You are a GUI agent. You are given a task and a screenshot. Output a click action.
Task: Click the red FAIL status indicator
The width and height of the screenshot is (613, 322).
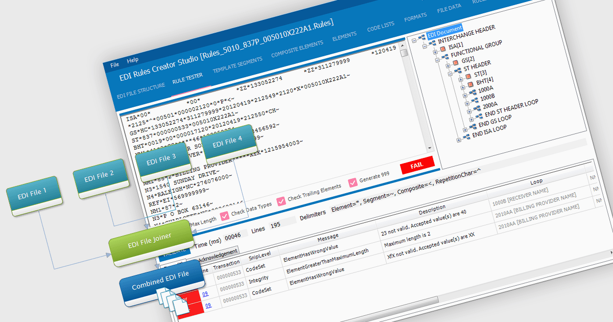(x=417, y=165)
